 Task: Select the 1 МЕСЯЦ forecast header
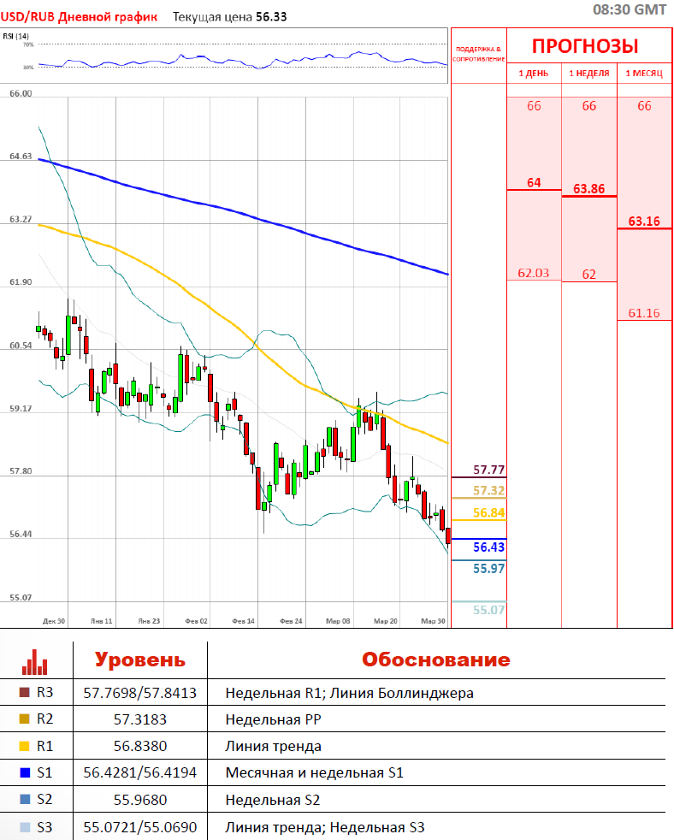click(644, 74)
